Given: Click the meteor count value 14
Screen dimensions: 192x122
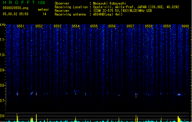Looking at the screenshot, I should click(45, 14).
